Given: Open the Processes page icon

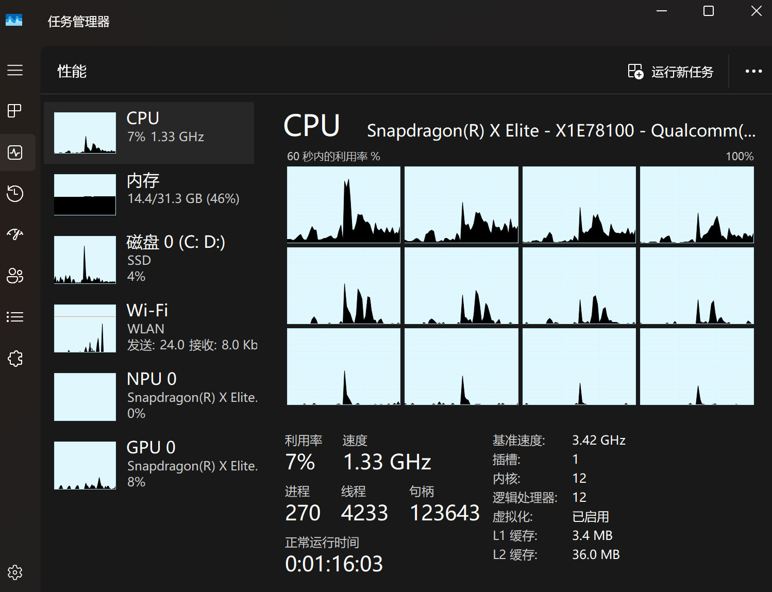Looking at the screenshot, I should coord(15,111).
